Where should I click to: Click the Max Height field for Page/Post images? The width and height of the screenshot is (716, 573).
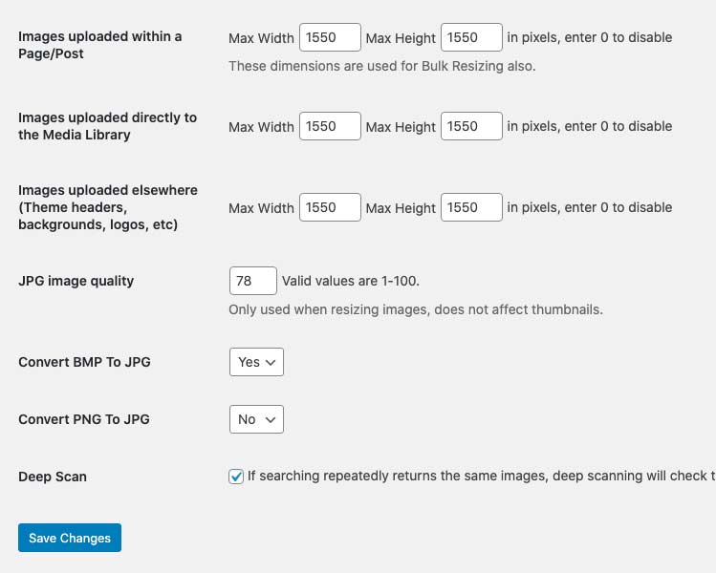471,38
